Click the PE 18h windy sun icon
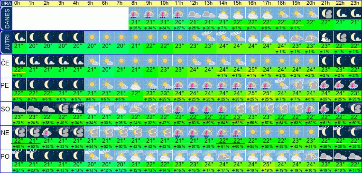This screenshot has height=173, width=362. click(282, 84)
